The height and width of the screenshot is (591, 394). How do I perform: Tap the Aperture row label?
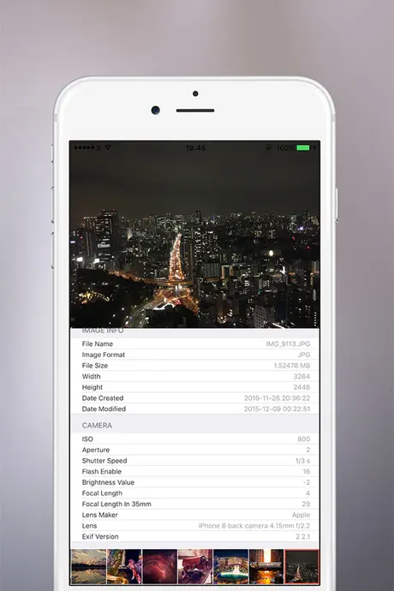click(x=96, y=450)
